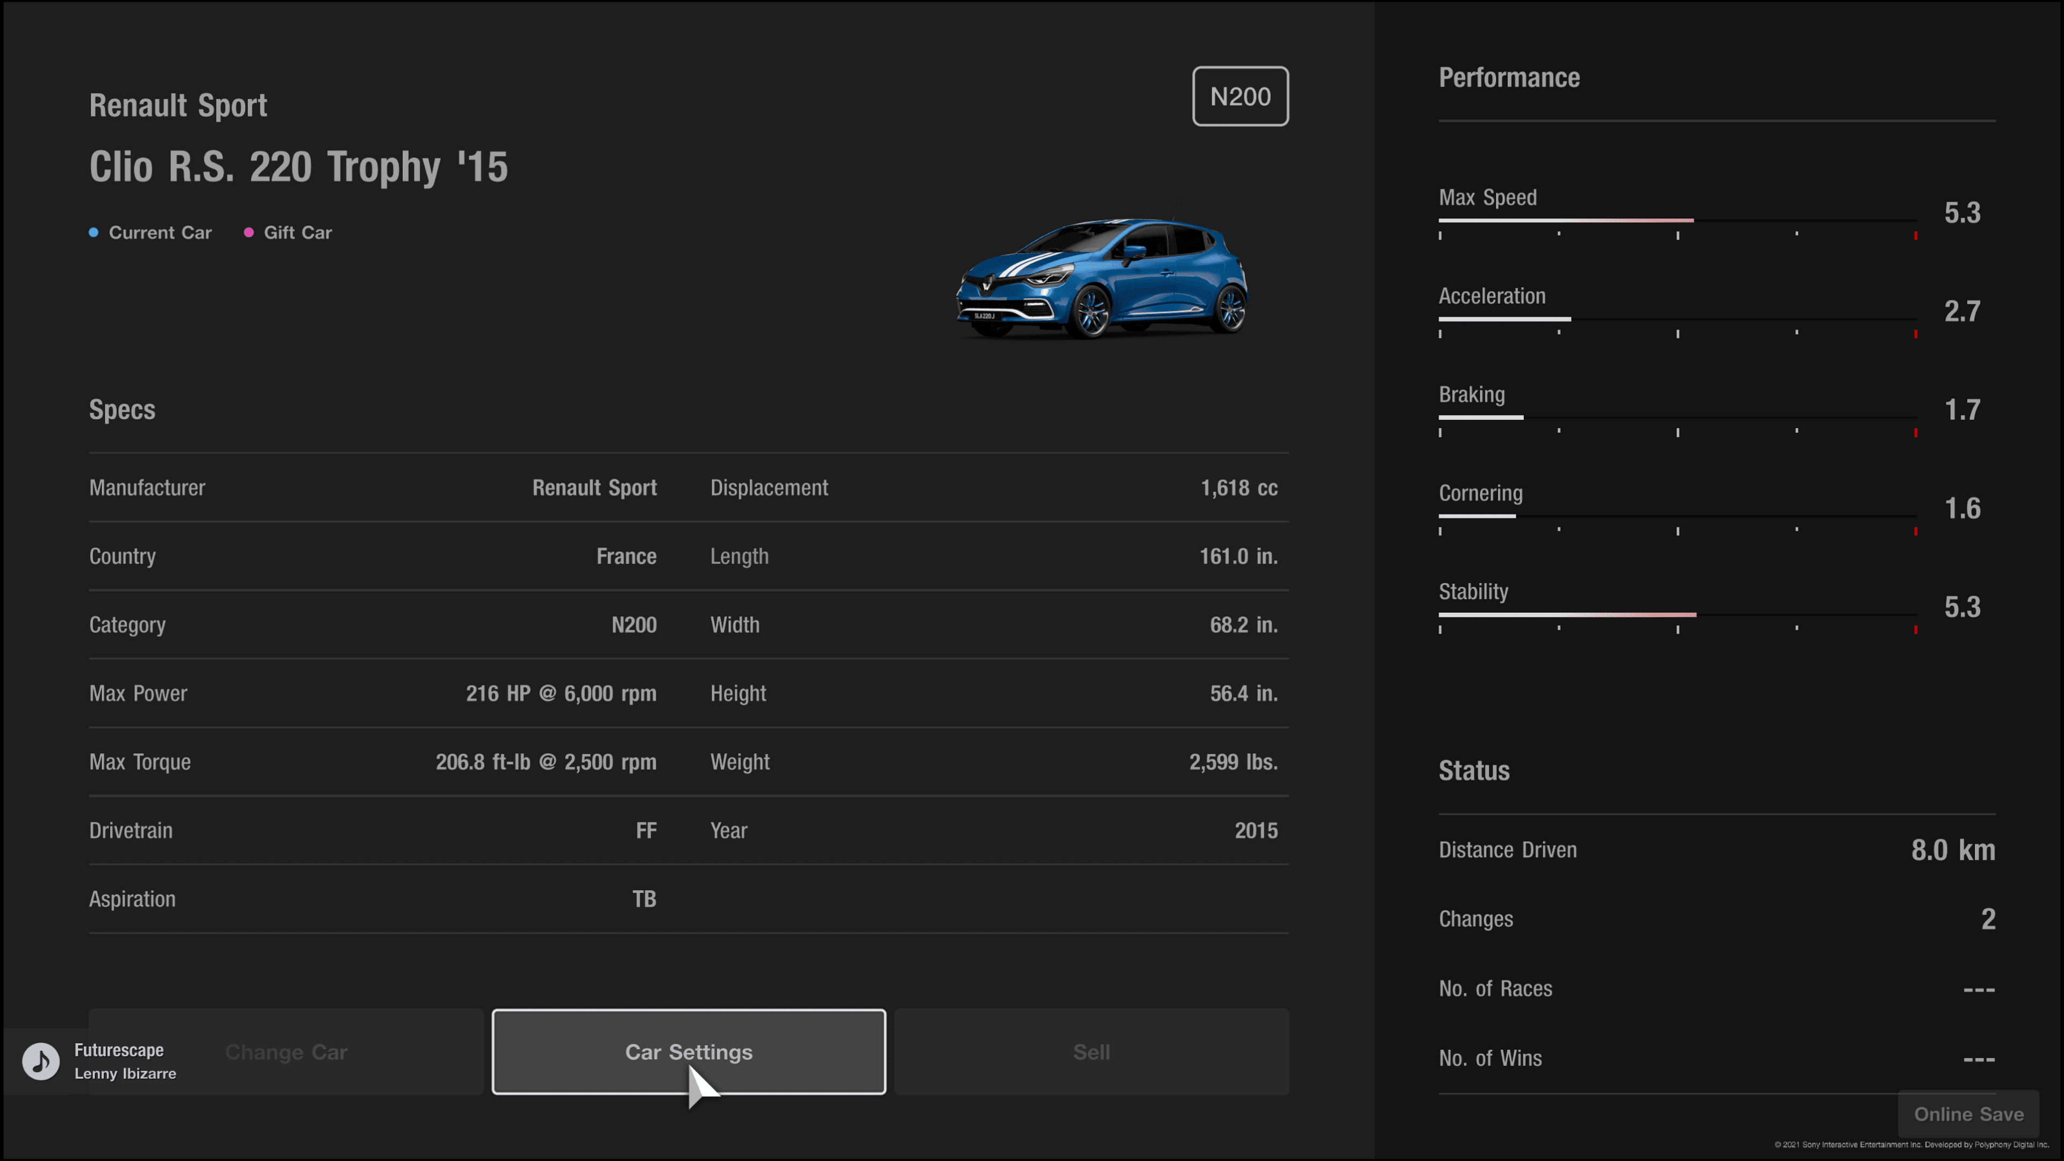Click the Braking score 1.7
Viewport: 2064px width, 1161px height.
(1962, 410)
